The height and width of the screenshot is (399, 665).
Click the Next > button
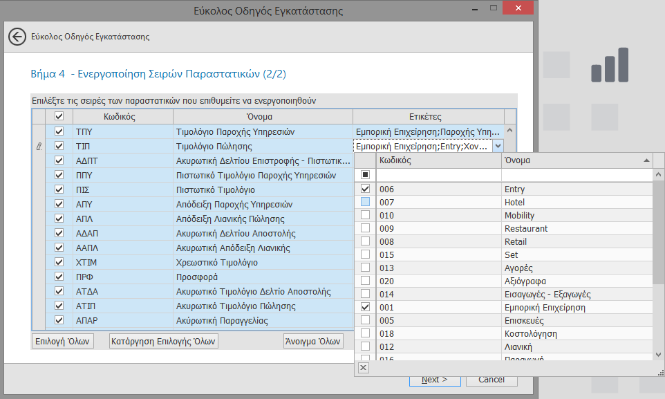coord(435,380)
